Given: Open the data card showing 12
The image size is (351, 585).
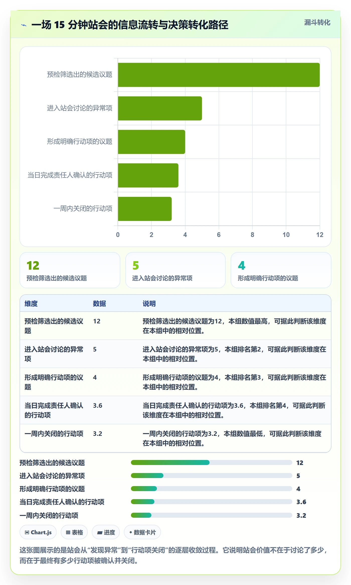Looking at the screenshot, I should 70,270.
